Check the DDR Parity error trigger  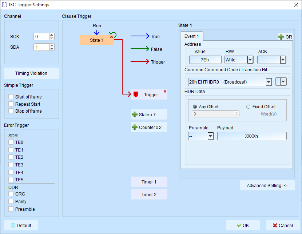(x=11, y=201)
